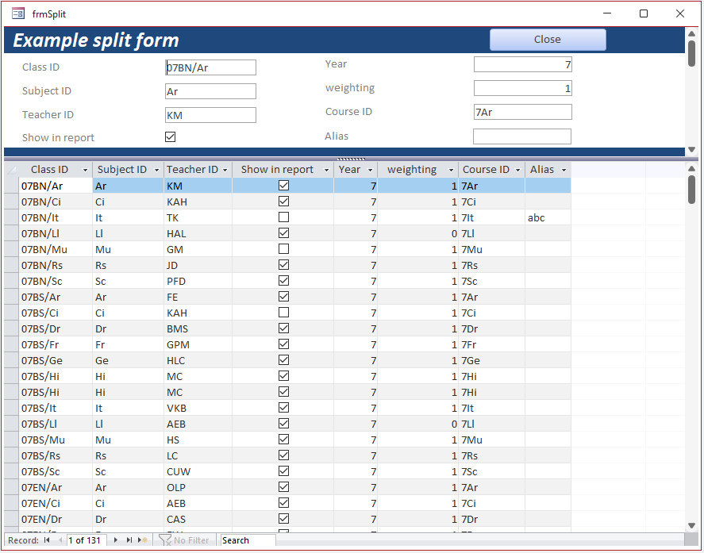Select the teacher cell reading CUW
The height and width of the screenshot is (553, 704).
[198, 472]
